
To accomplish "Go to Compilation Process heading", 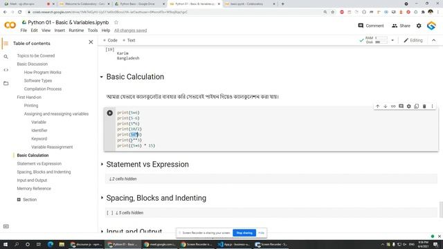I will coord(43,89).
